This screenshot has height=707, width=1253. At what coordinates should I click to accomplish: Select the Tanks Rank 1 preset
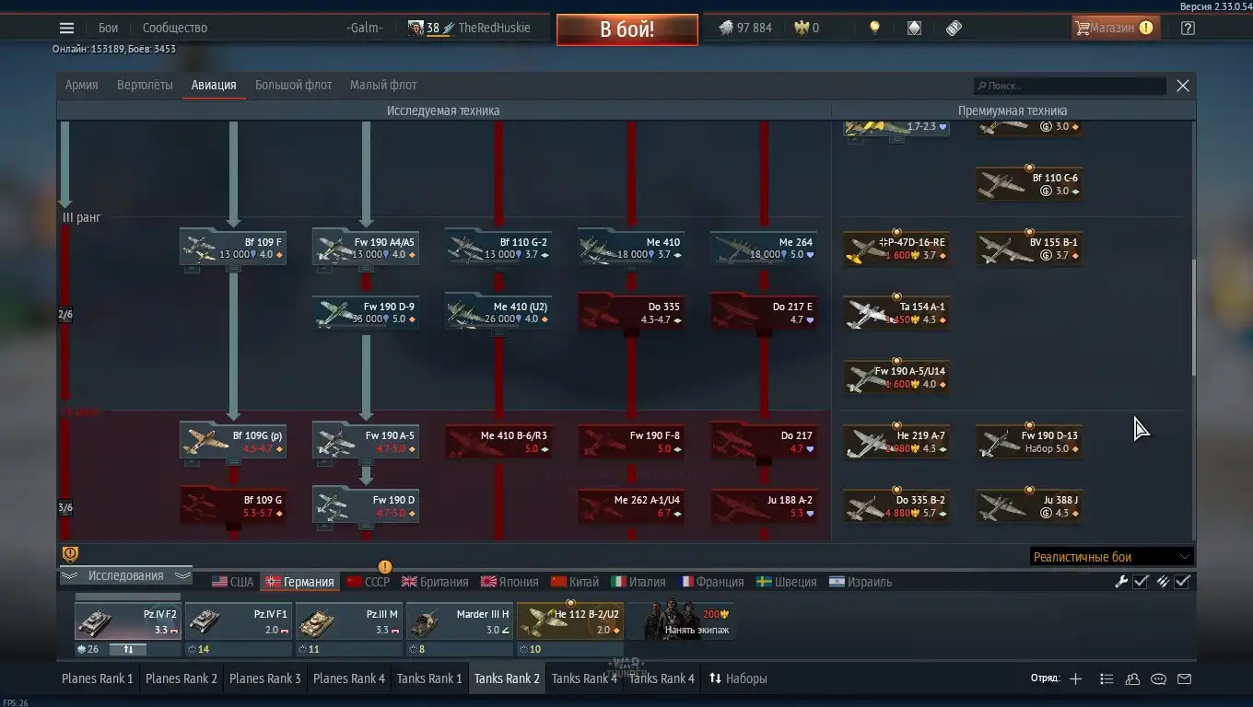coord(429,678)
